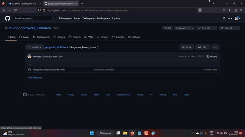Fork the repository
The height and width of the screenshot is (137, 245).
(x=204, y=28)
